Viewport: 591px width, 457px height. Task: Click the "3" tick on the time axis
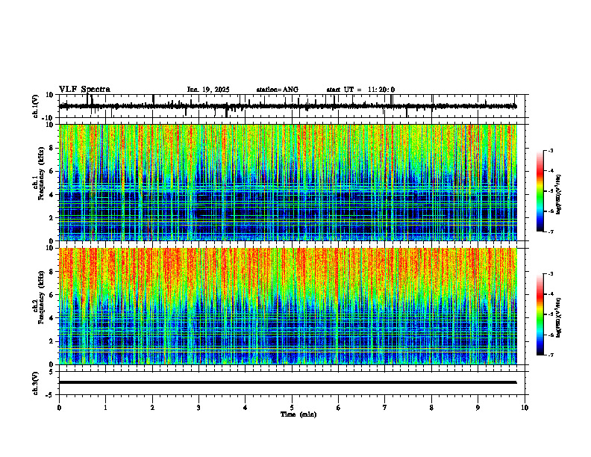click(x=198, y=408)
